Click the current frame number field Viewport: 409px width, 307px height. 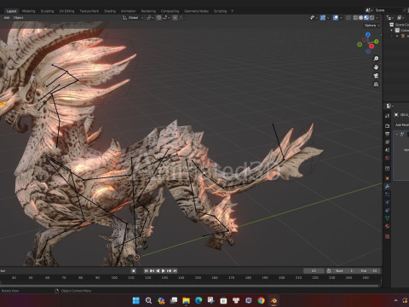tap(314, 270)
